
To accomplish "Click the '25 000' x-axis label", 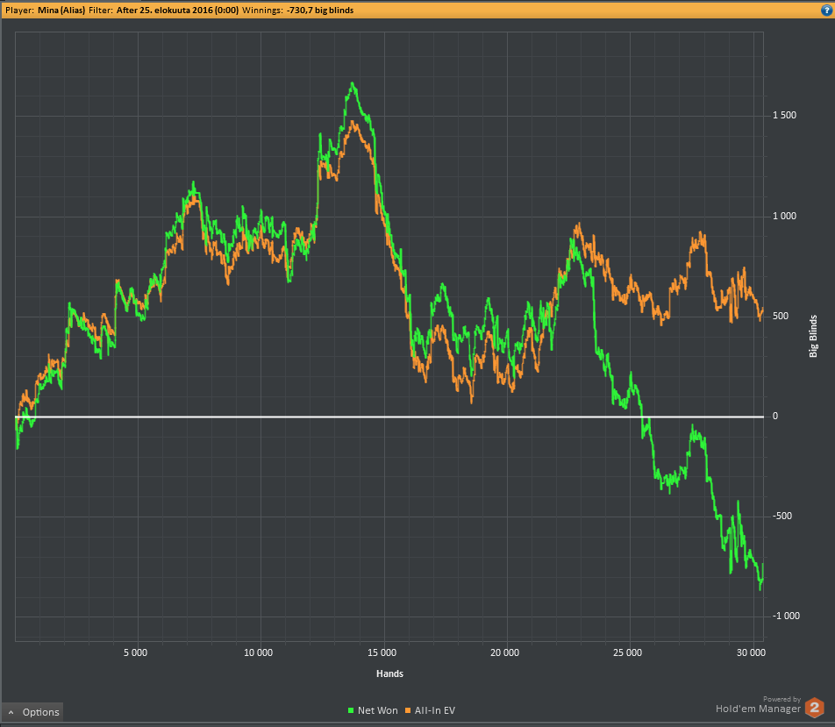I will (627, 653).
